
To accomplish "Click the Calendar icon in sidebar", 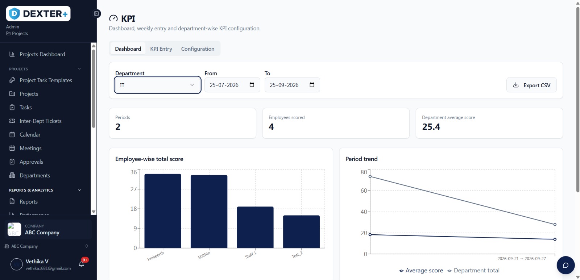I will tap(12, 134).
